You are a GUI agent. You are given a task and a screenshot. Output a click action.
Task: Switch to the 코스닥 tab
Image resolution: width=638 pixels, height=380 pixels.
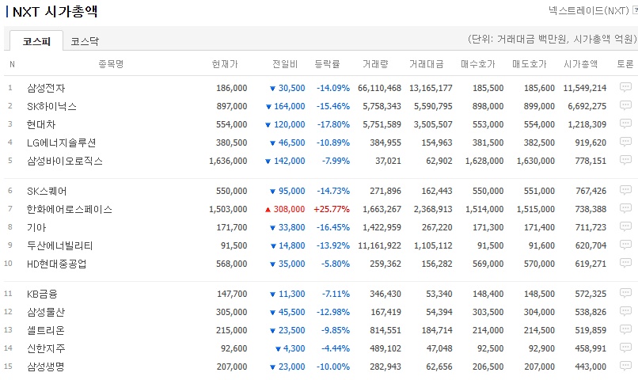click(85, 41)
